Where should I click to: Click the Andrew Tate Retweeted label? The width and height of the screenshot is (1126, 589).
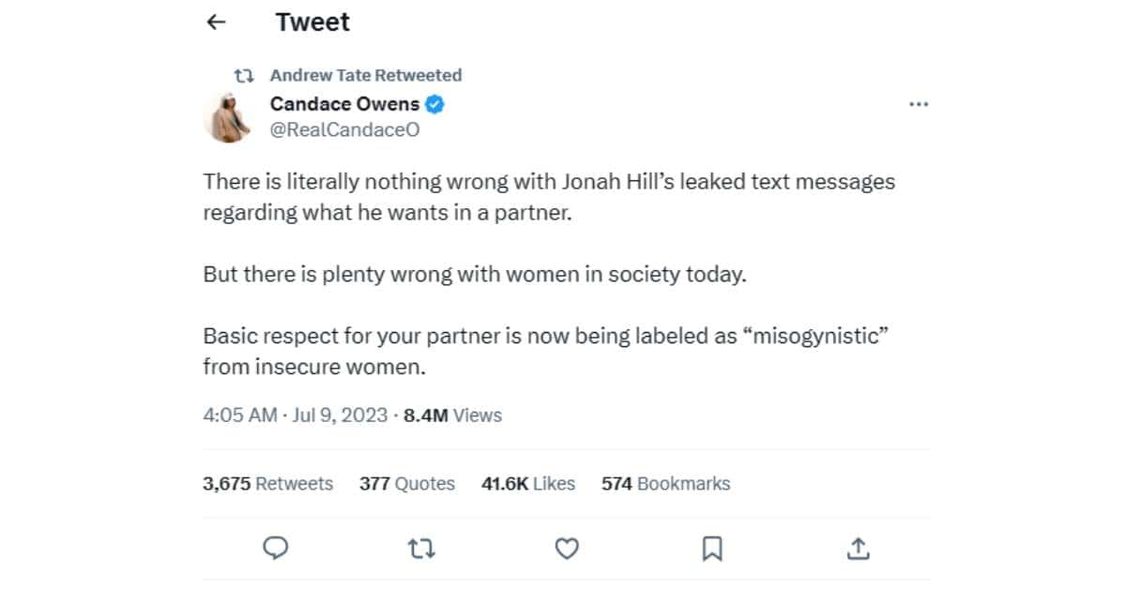pyautogui.click(x=366, y=75)
